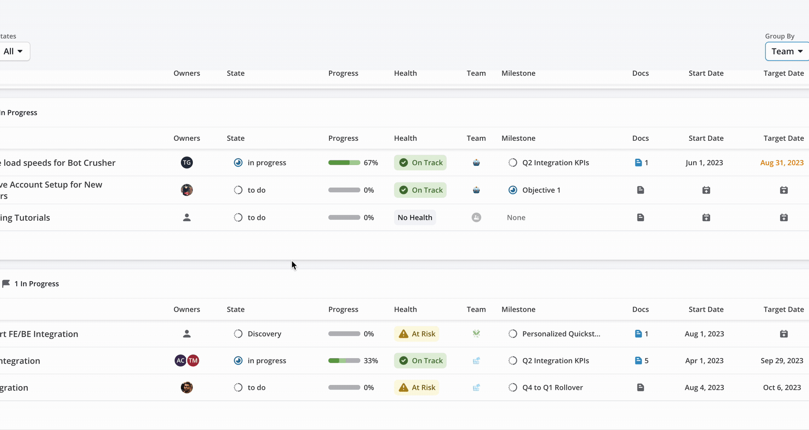This screenshot has height=430, width=809.
Task: Click the Aug 4, 2023 start date
Action: [704, 387]
